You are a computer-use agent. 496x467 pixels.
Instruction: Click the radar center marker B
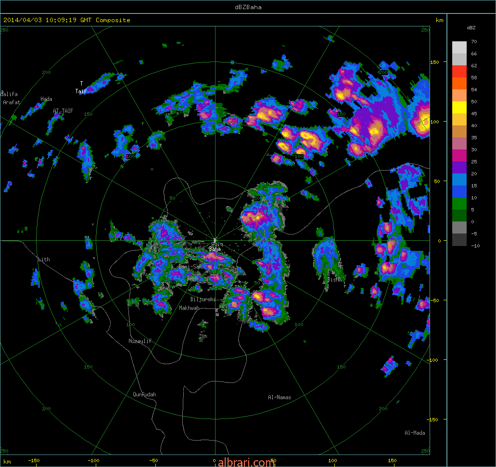[215, 240]
